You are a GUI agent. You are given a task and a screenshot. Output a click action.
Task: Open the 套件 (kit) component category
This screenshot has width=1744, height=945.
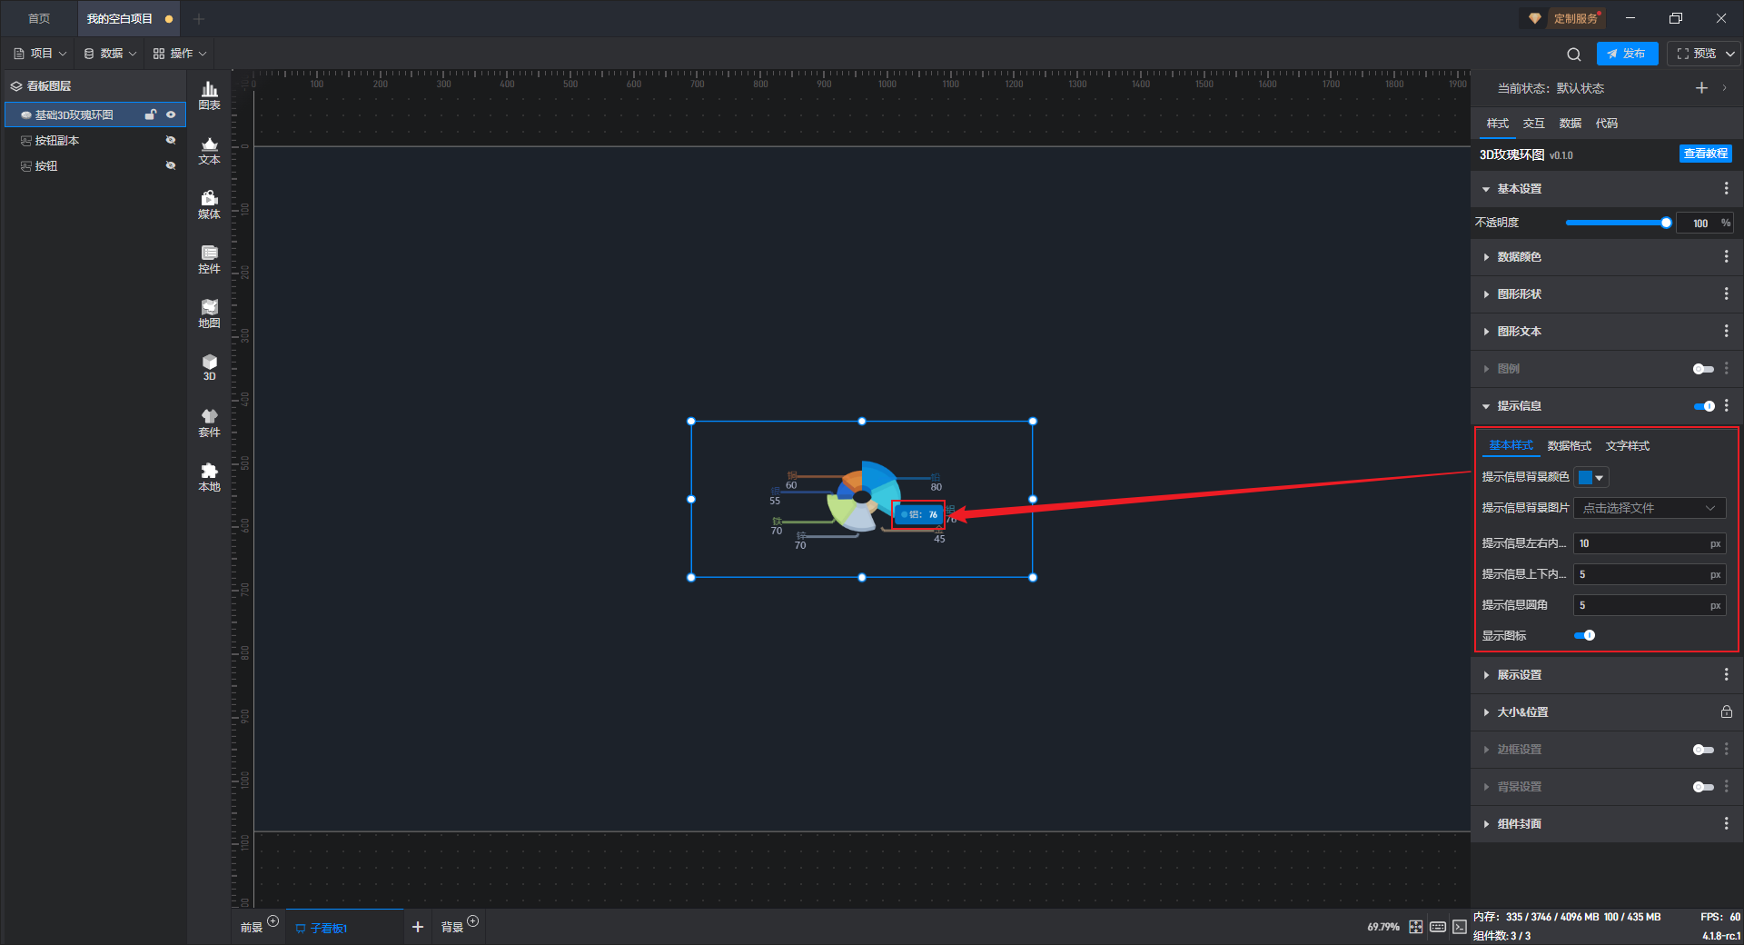coord(209,423)
